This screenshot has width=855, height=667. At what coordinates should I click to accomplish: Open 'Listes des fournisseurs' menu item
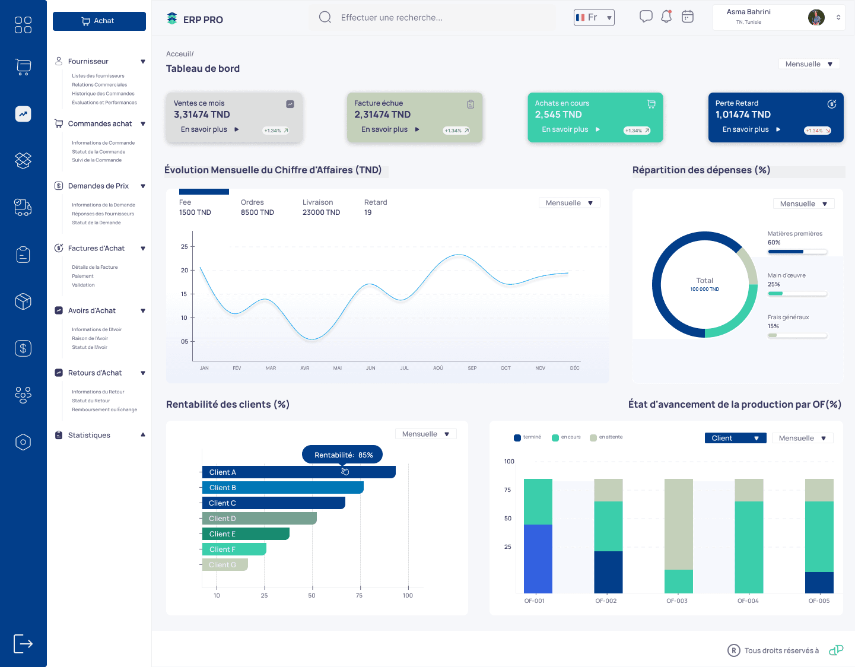pyautogui.click(x=98, y=76)
